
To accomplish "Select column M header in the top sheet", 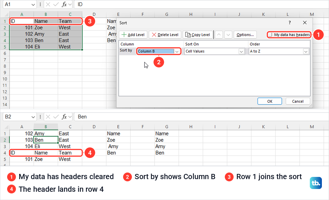I will [312, 15].
